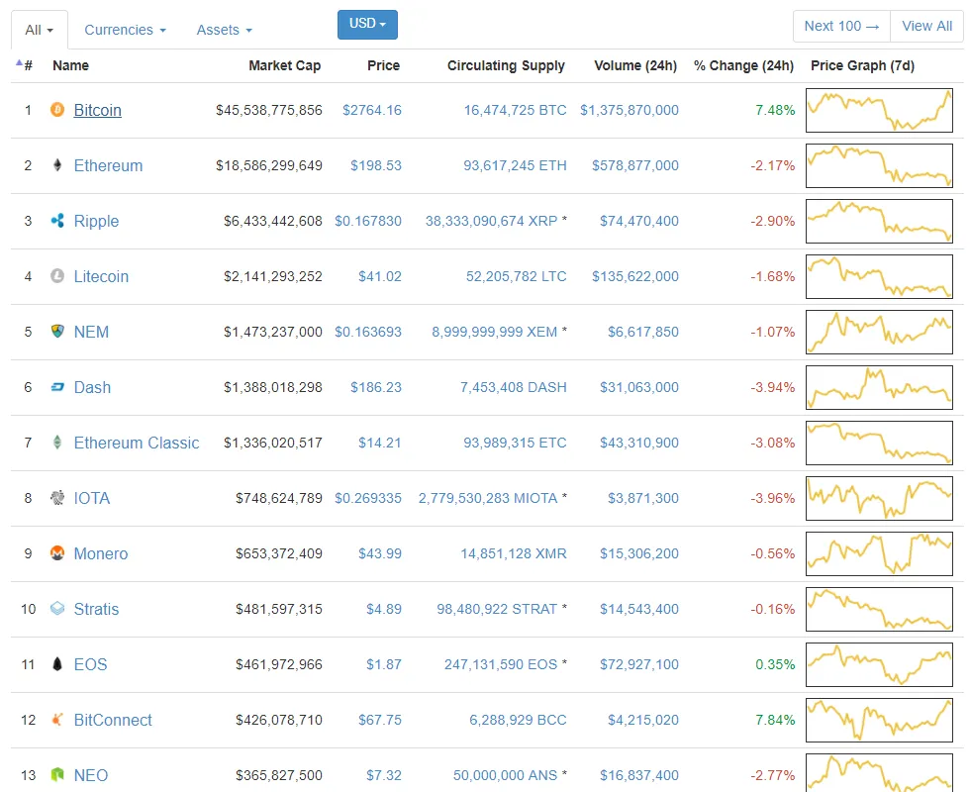Click Monero supply 14,851,128 XMR
This screenshot has width=970, height=792.
(514, 553)
